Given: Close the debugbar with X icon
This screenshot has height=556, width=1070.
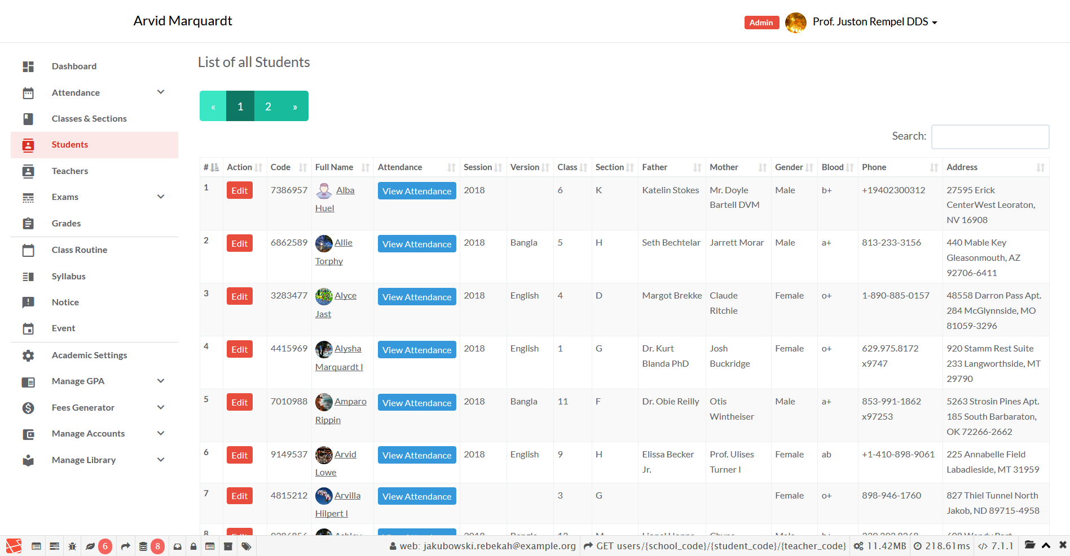Looking at the screenshot, I should pos(1063,545).
